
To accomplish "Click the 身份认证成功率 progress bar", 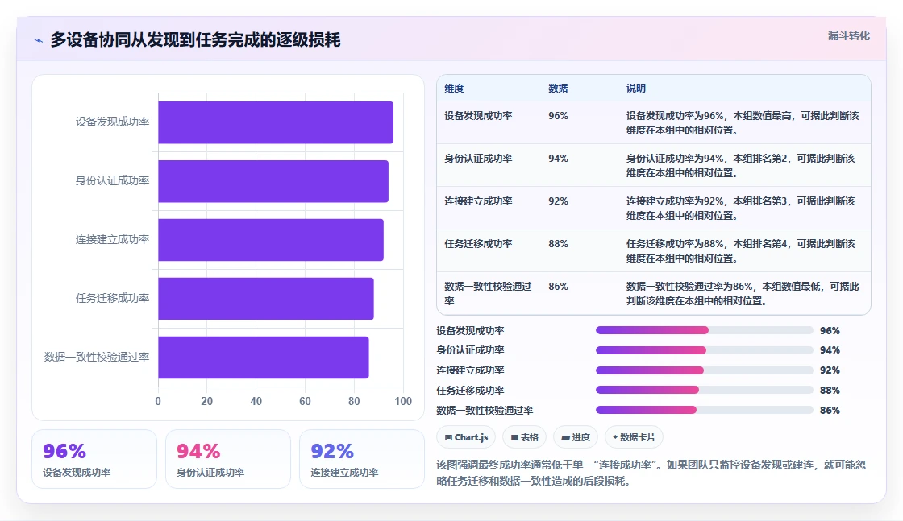I will 705,350.
